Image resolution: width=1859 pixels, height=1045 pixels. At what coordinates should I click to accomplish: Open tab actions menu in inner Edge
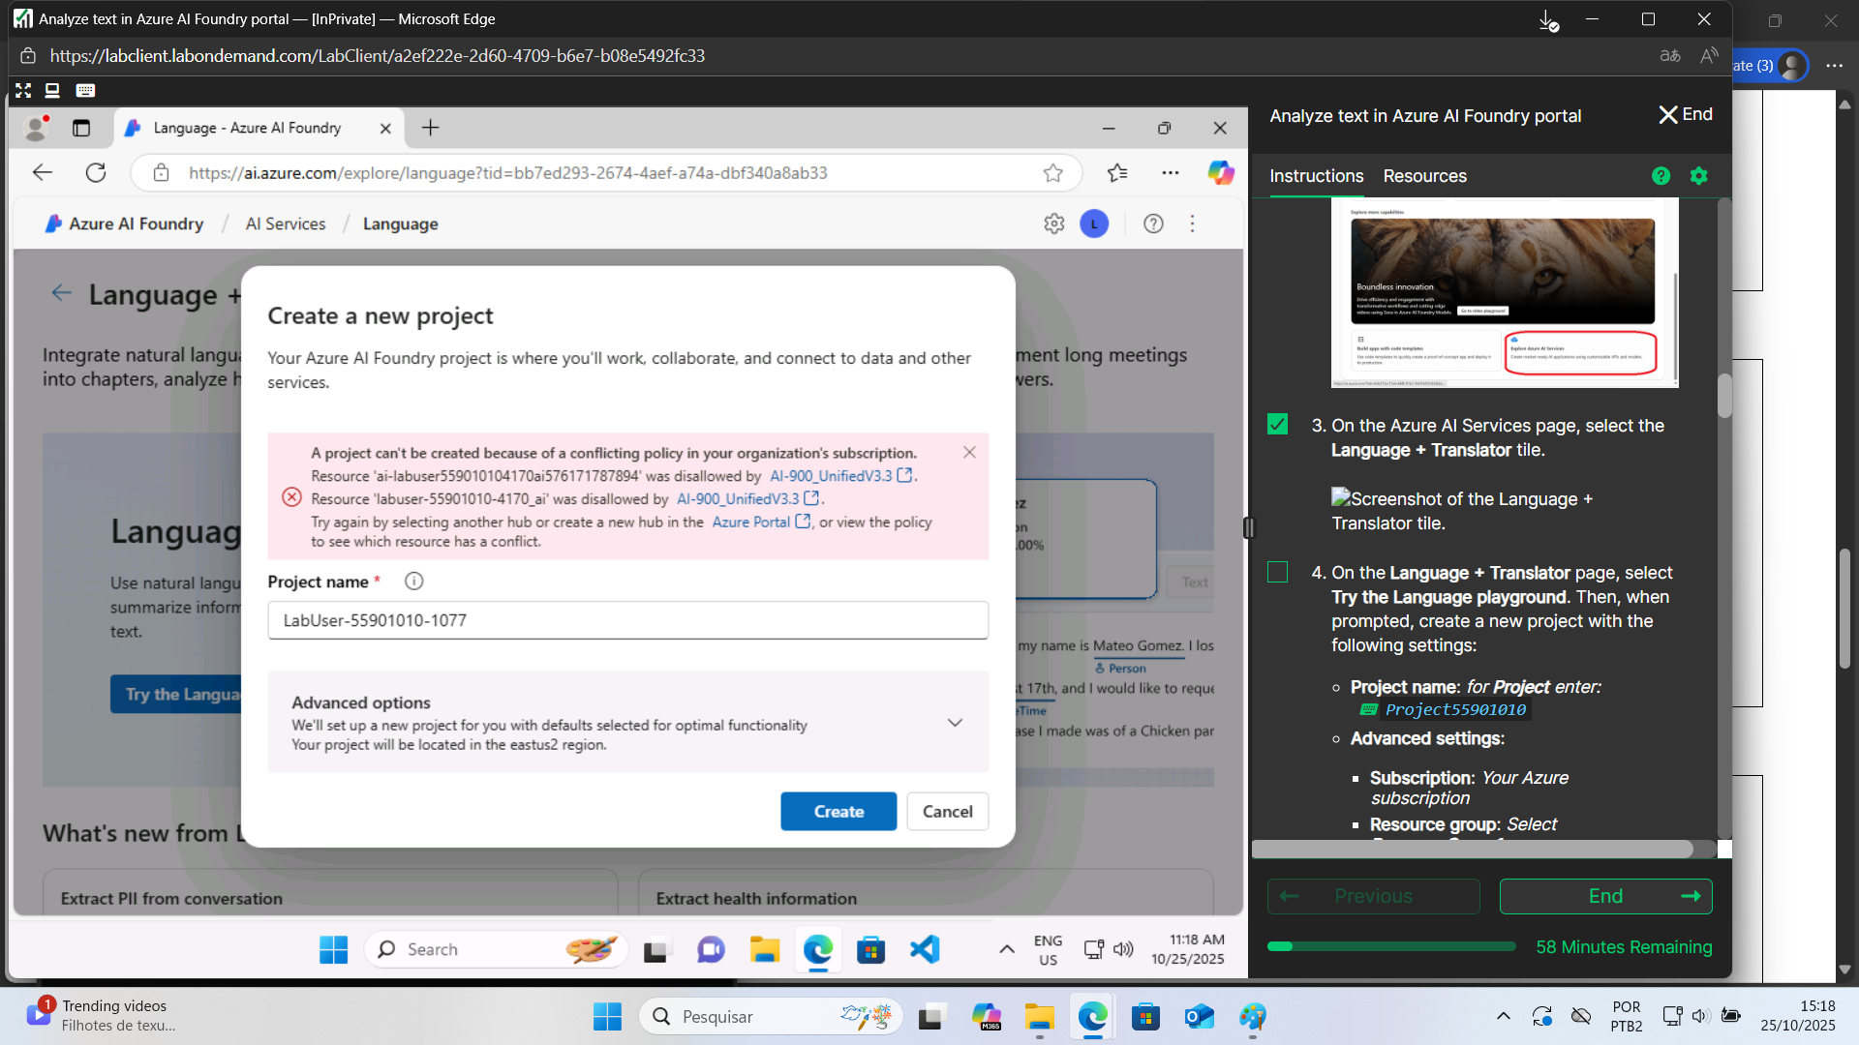tap(81, 128)
